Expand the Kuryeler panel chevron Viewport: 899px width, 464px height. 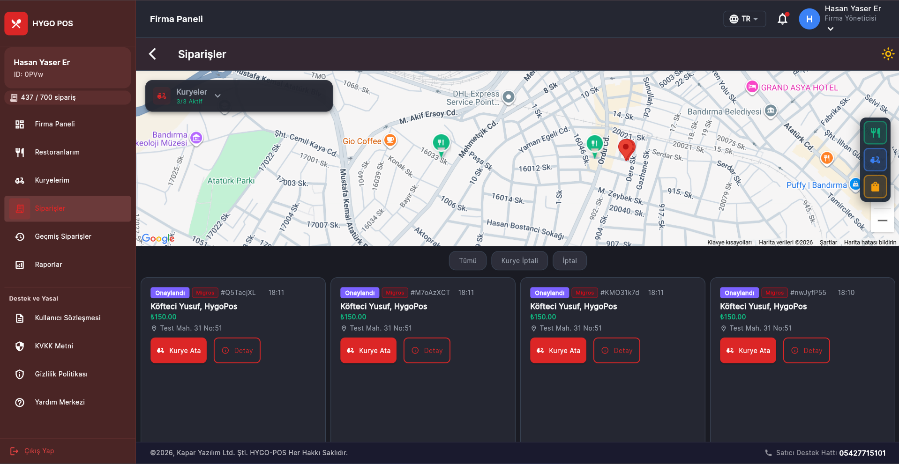(217, 96)
